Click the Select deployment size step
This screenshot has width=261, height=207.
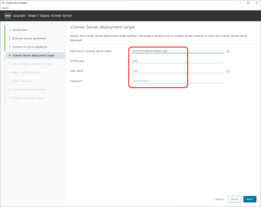(x=26, y=72)
